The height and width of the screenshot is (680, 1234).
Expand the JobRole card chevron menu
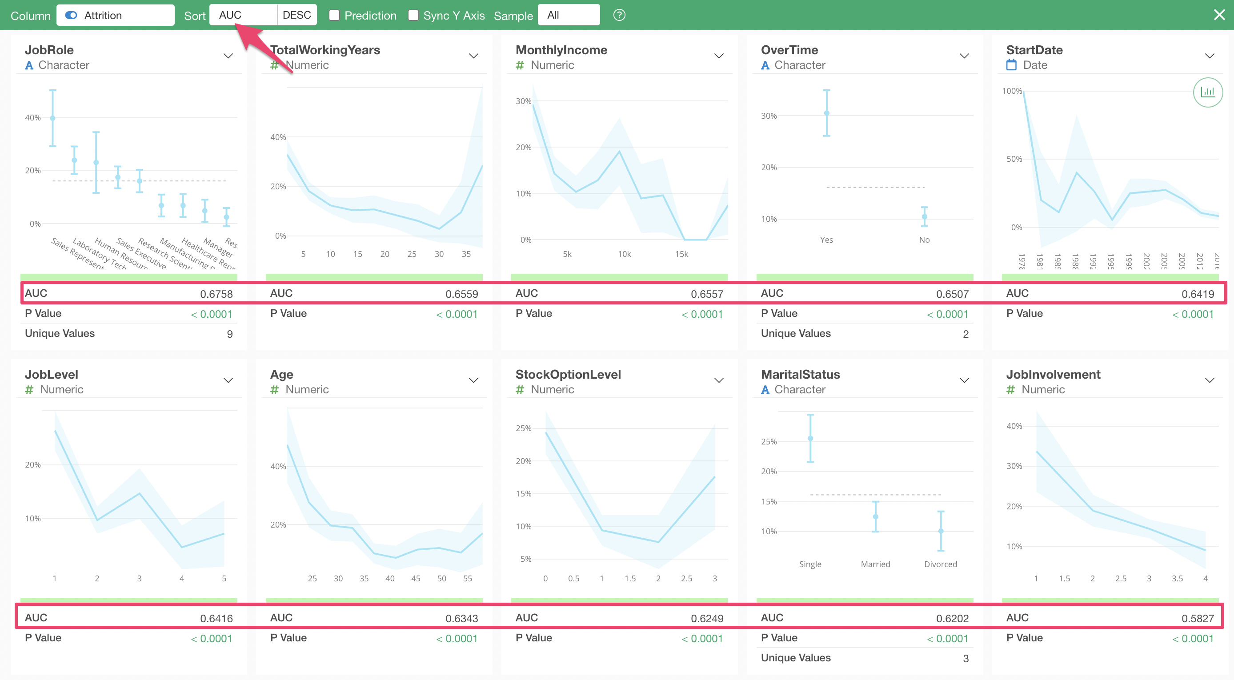(x=228, y=56)
